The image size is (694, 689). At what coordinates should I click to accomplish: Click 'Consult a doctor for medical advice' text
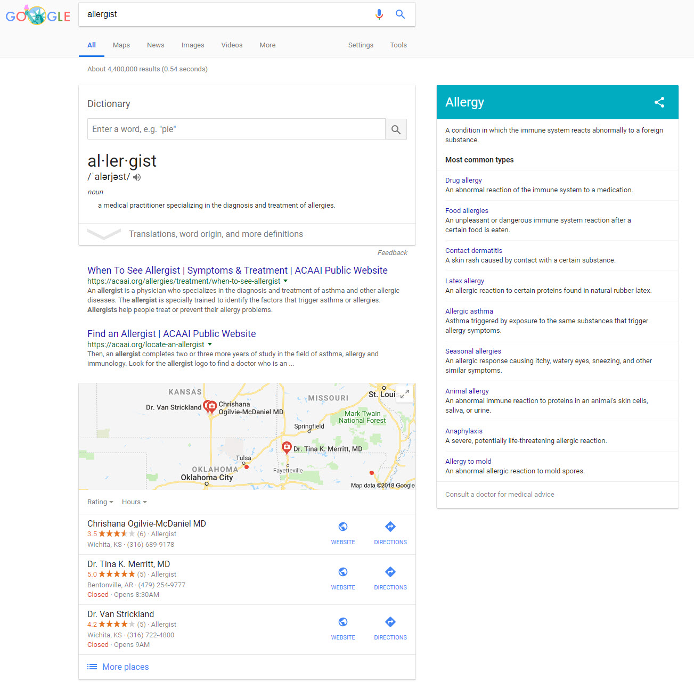click(500, 495)
